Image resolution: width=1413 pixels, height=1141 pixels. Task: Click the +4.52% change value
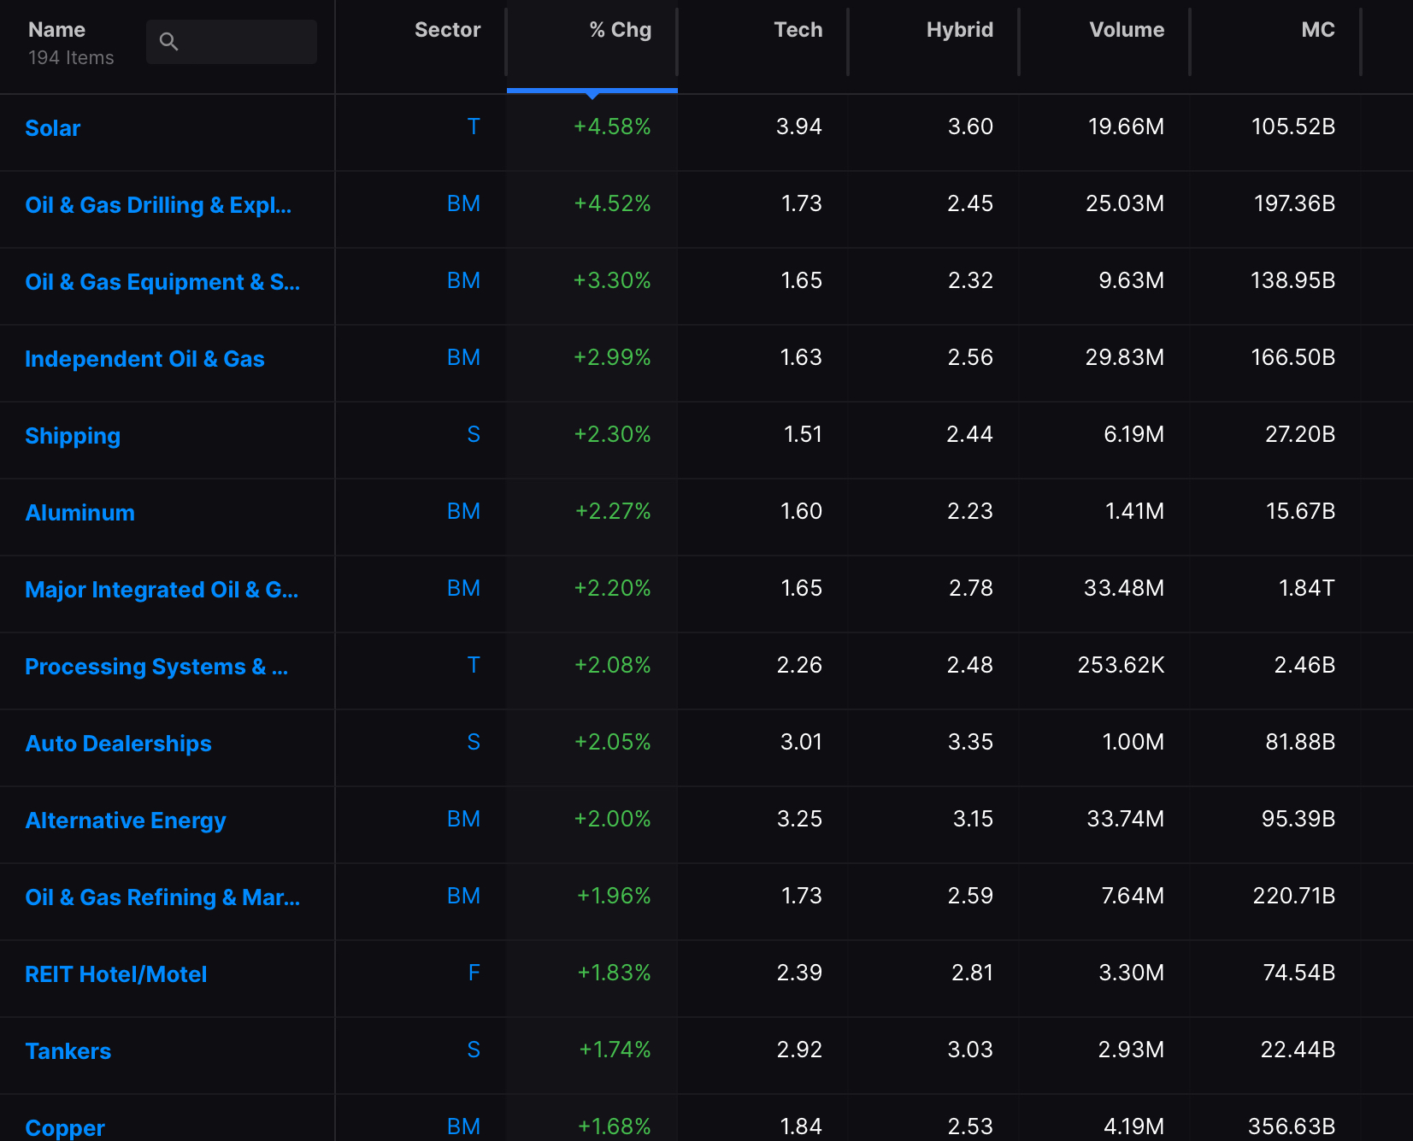click(x=612, y=203)
